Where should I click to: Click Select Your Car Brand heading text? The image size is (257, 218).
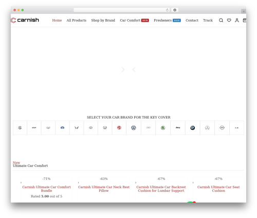click(x=128, y=118)
